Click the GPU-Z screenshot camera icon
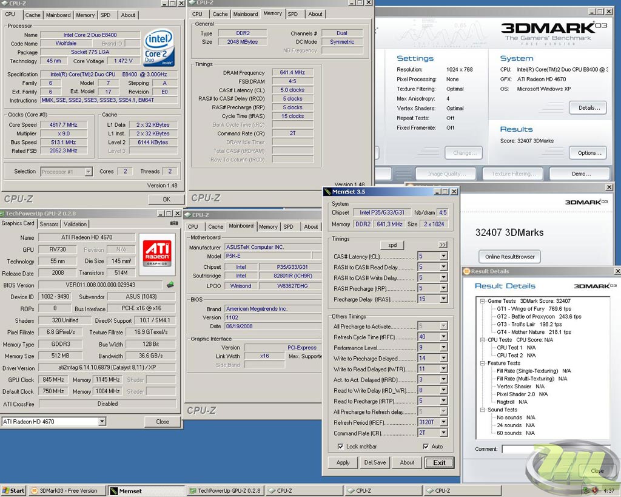The width and height of the screenshot is (621, 497). pos(174,223)
